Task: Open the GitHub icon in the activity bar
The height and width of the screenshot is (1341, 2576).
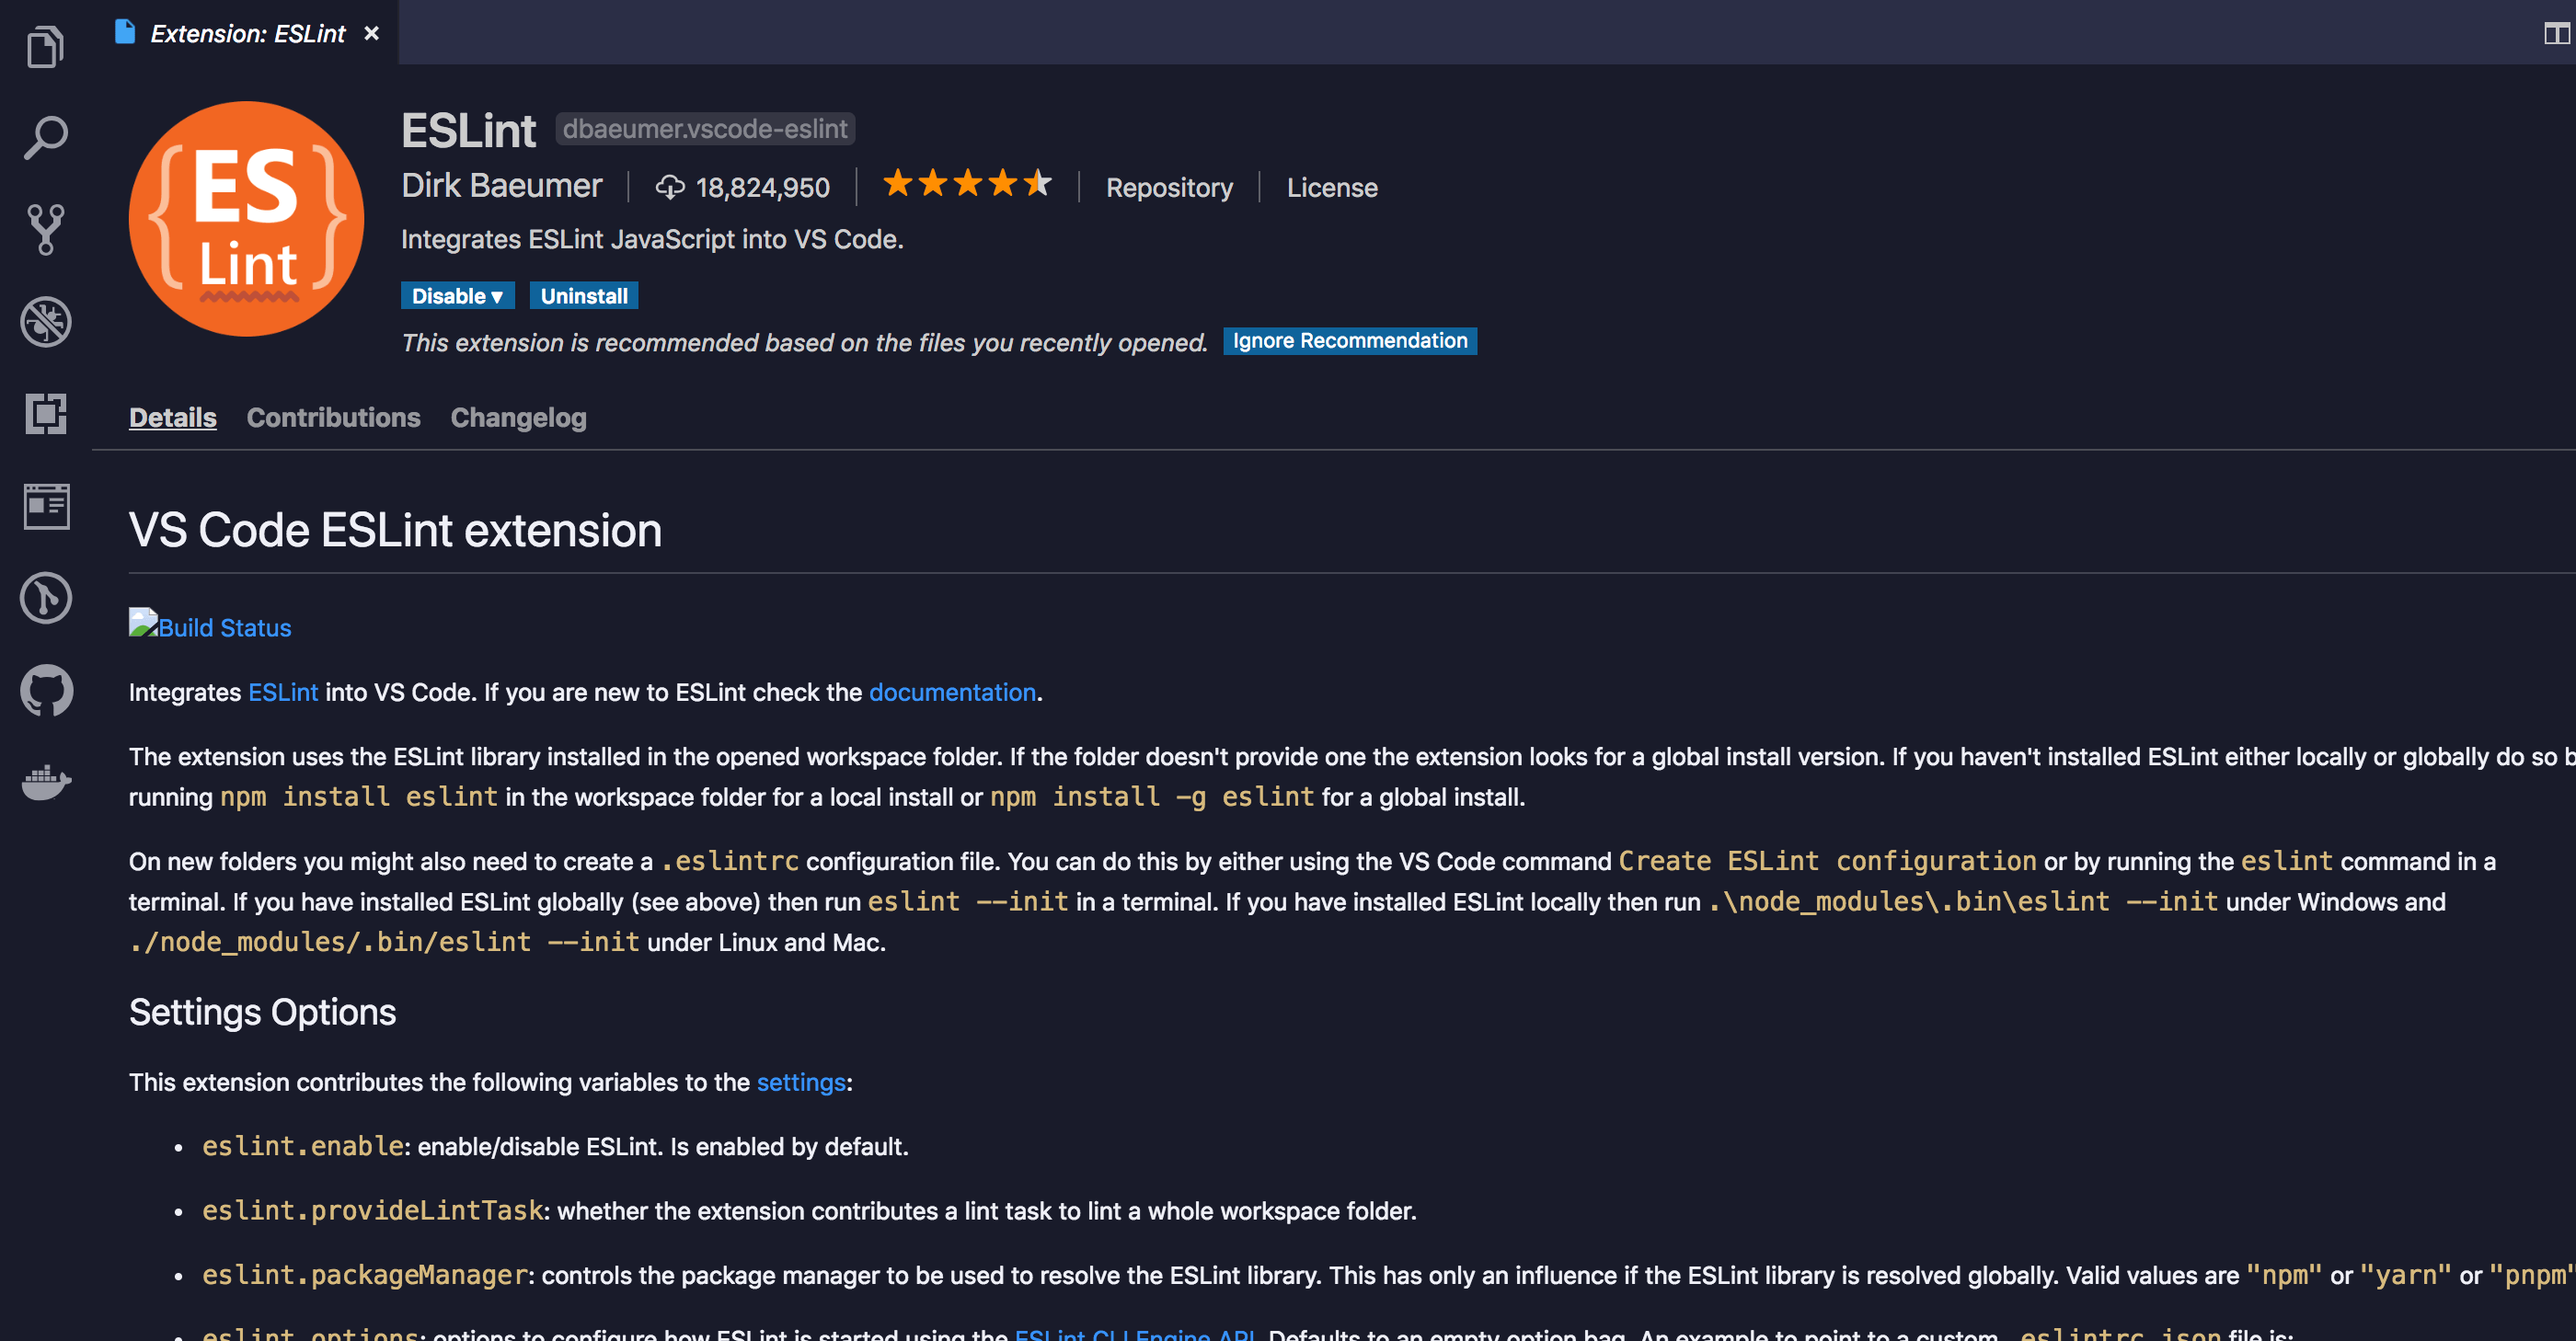Action: tap(46, 690)
